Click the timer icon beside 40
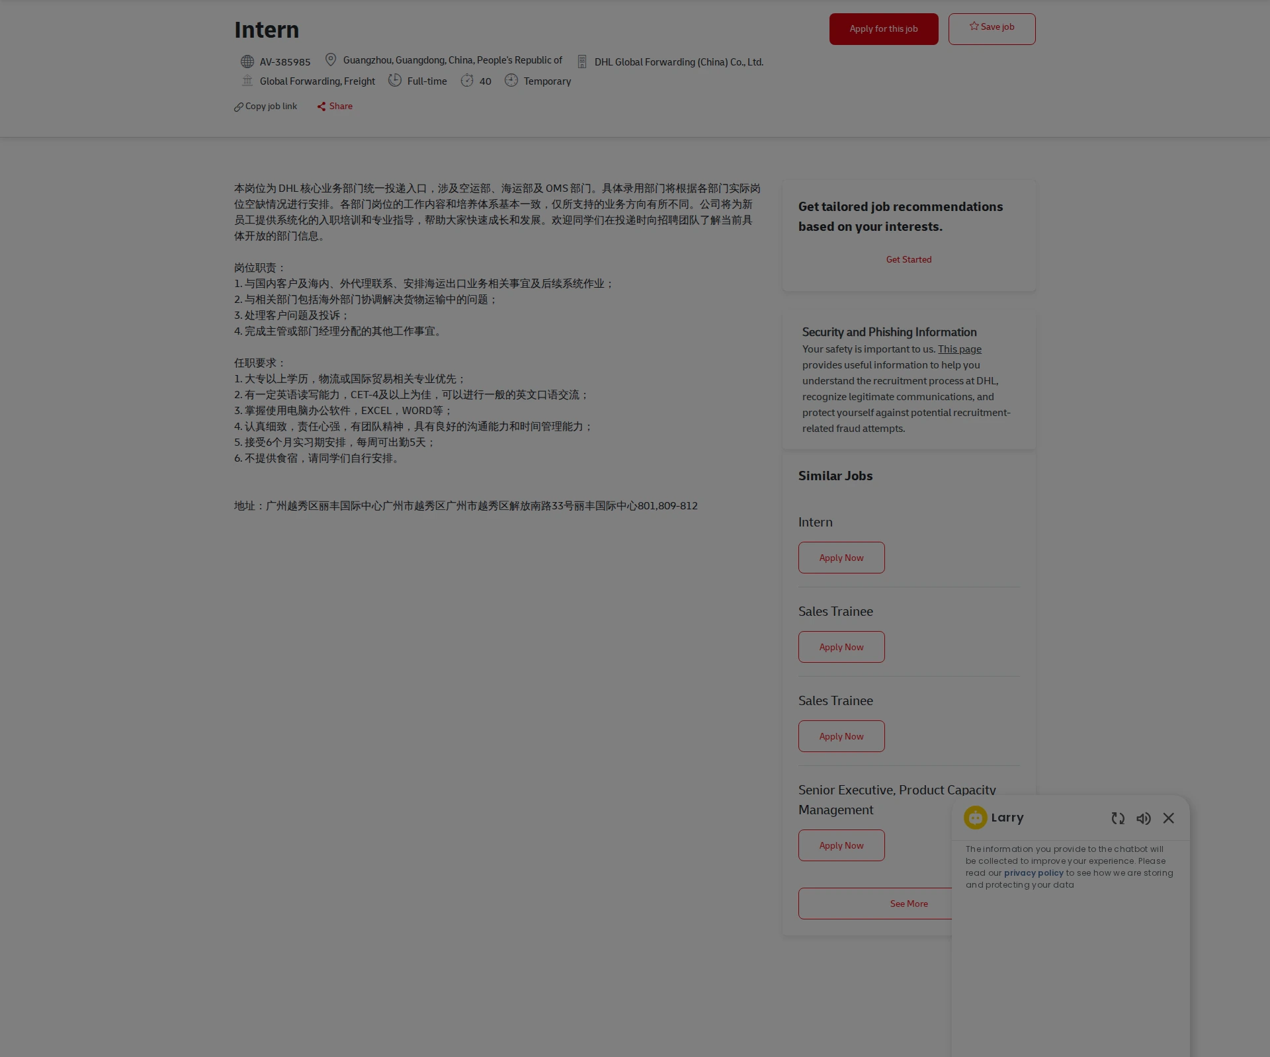This screenshot has width=1270, height=1057. pyautogui.click(x=467, y=80)
